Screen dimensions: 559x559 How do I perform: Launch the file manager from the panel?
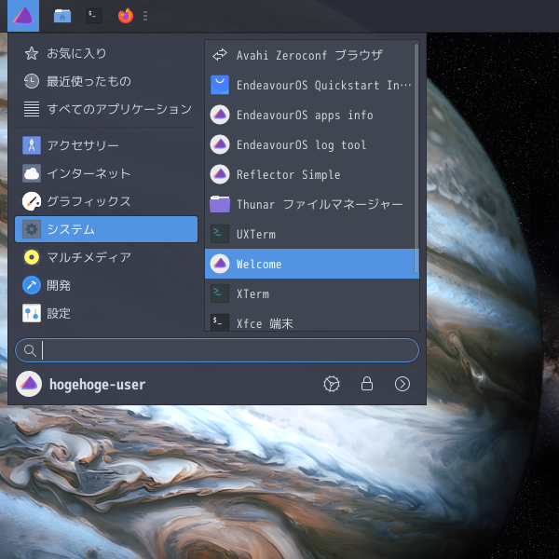pyautogui.click(x=62, y=16)
